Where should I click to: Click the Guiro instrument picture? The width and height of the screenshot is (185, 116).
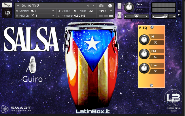[x=31, y=65]
